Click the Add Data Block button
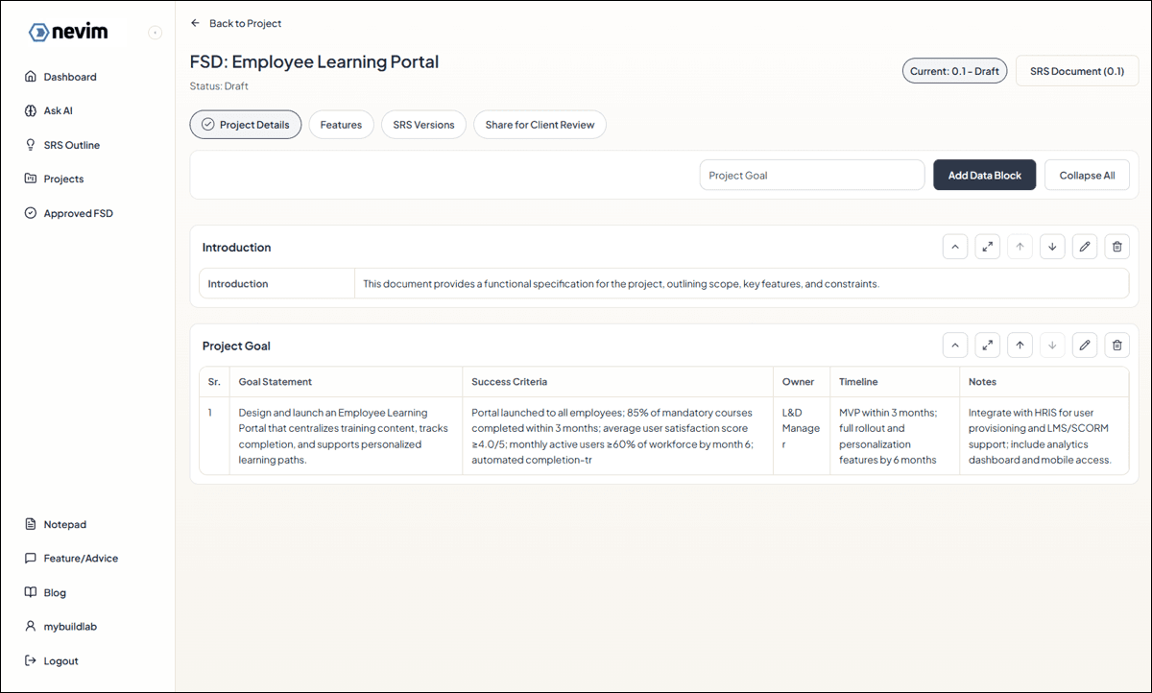 click(984, 175)
